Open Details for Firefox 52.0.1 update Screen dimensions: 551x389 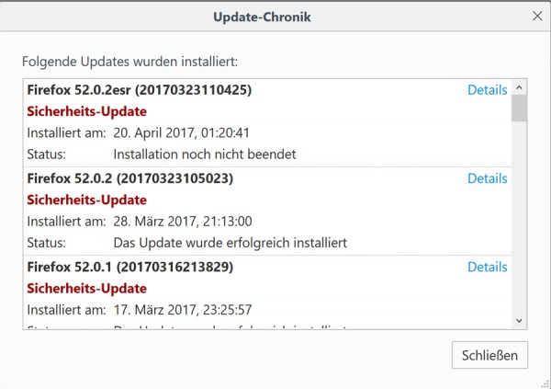(x=487, y=267)
